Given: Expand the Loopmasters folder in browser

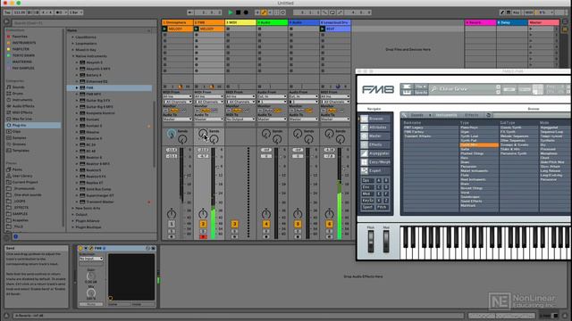Looking at the screenshot, I should [73, 44].
